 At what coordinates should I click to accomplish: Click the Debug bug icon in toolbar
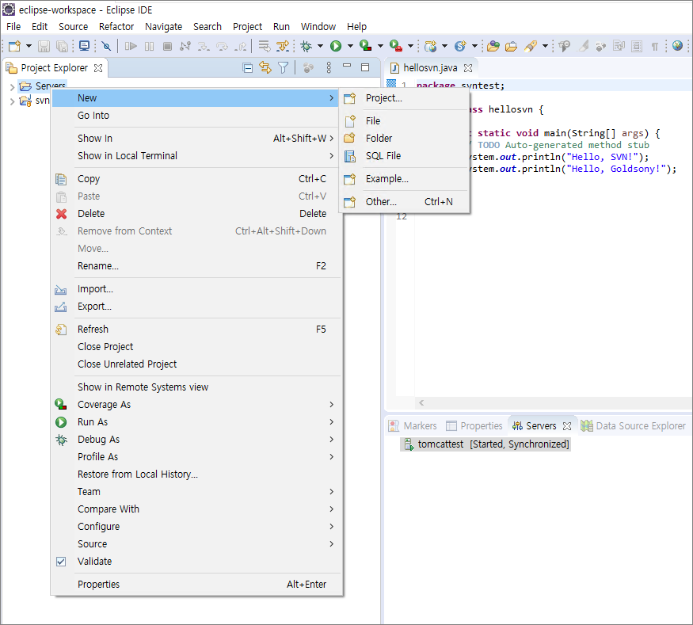[306, 46]
